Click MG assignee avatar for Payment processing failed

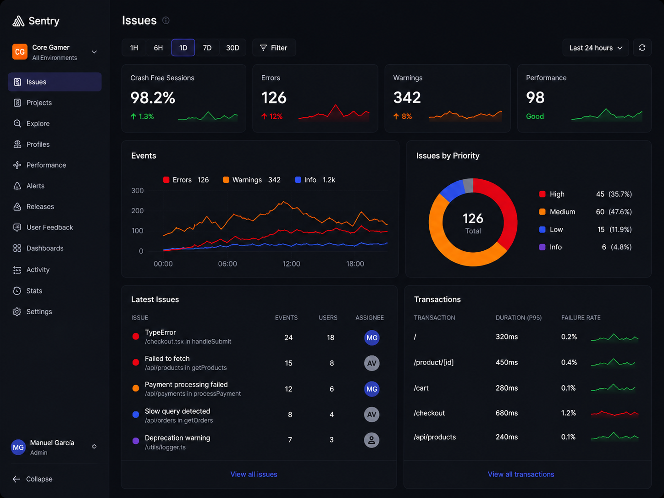click(372, 389)
